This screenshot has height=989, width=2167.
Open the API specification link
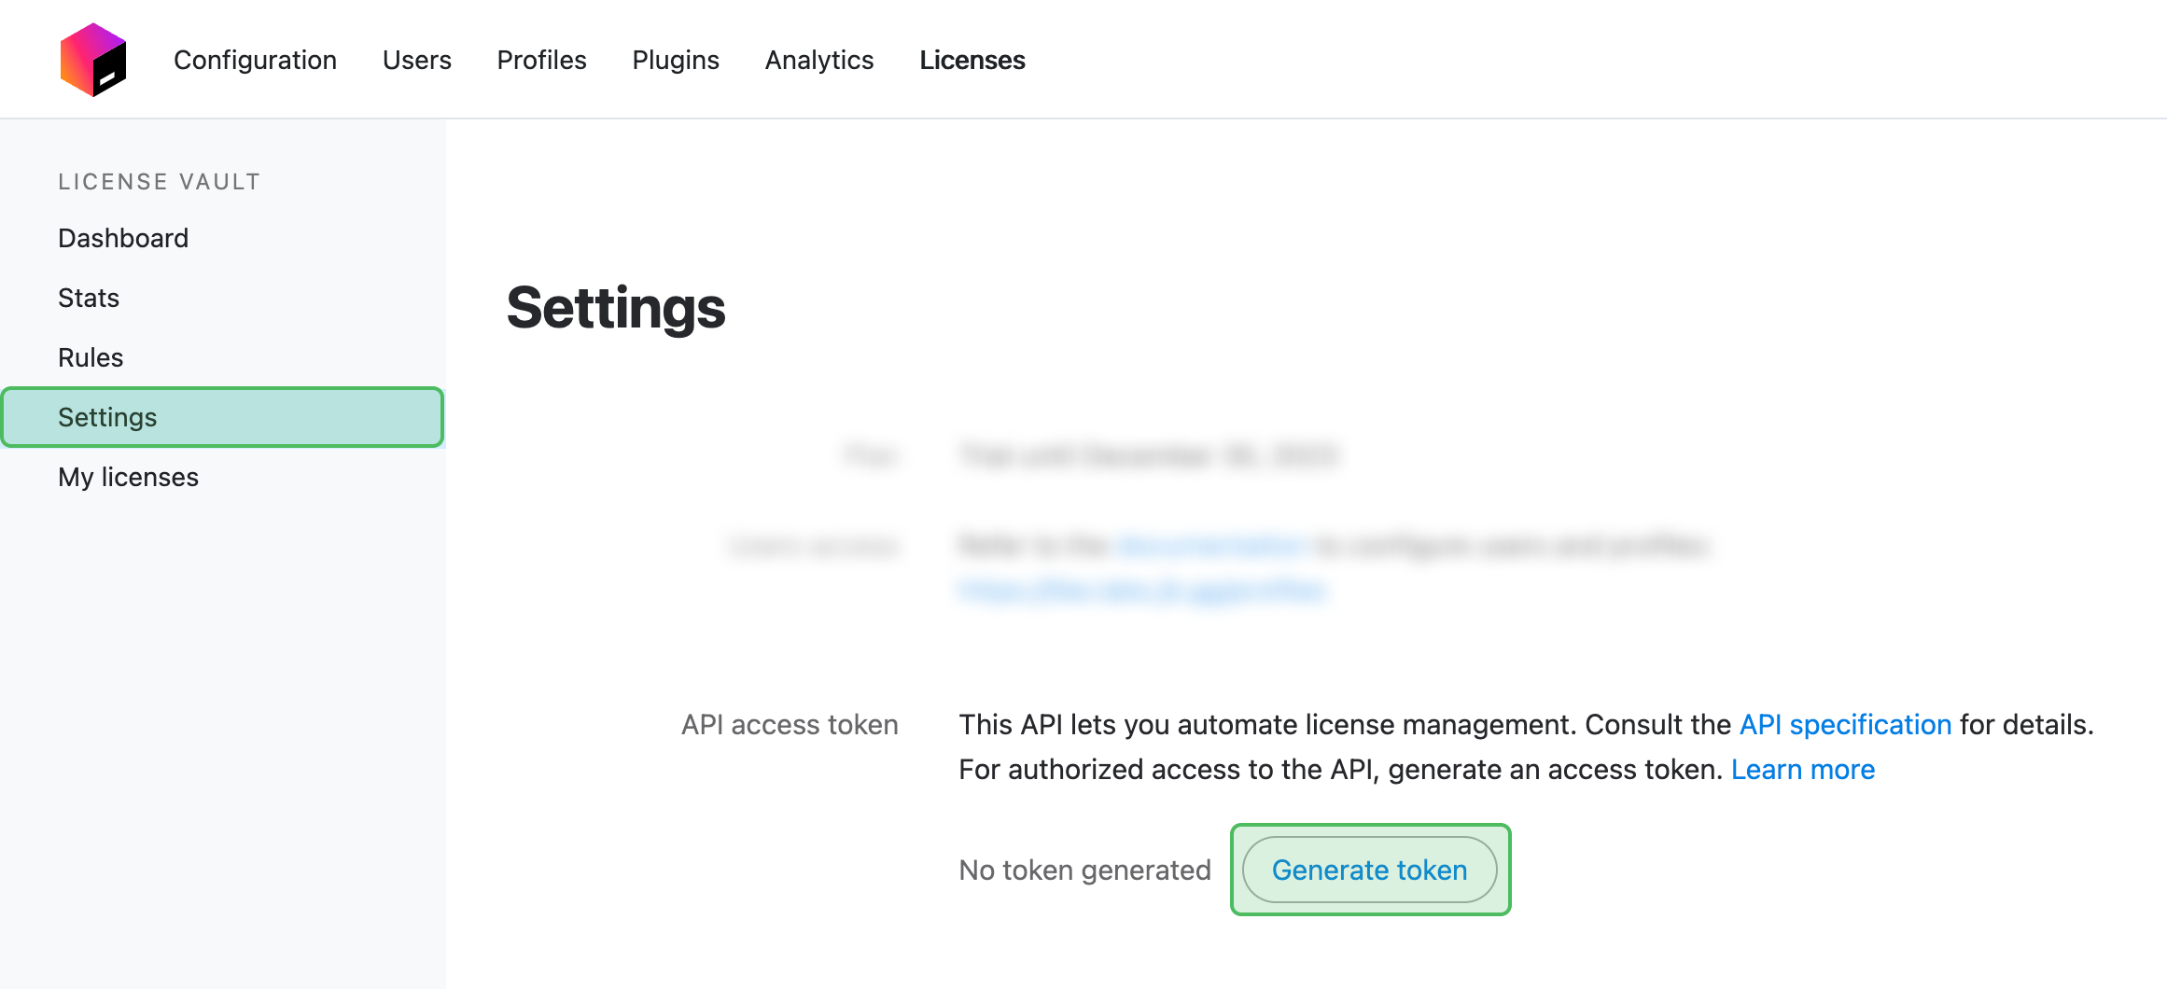coord(1844,724)
